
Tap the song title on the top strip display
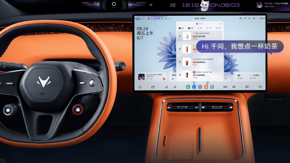click(x=277, y=3)
